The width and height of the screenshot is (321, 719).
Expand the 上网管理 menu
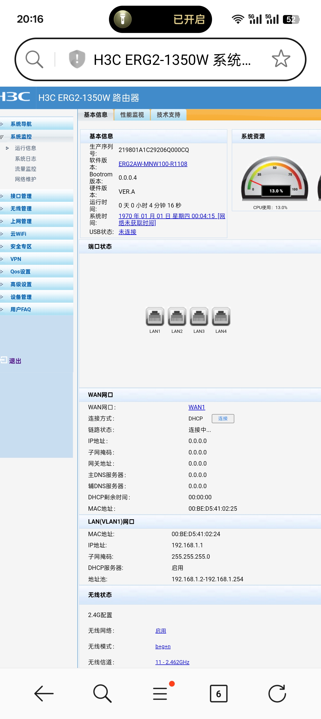pyautogui.click(x=37, y=221)
